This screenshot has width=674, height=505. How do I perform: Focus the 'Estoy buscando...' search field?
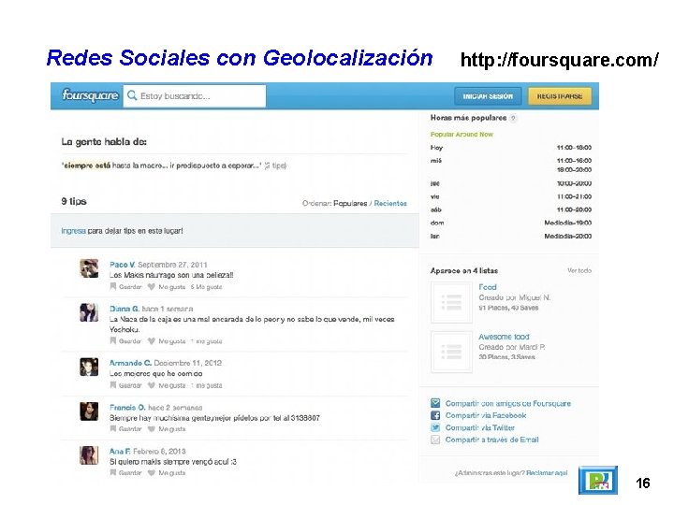pos(195,95)
